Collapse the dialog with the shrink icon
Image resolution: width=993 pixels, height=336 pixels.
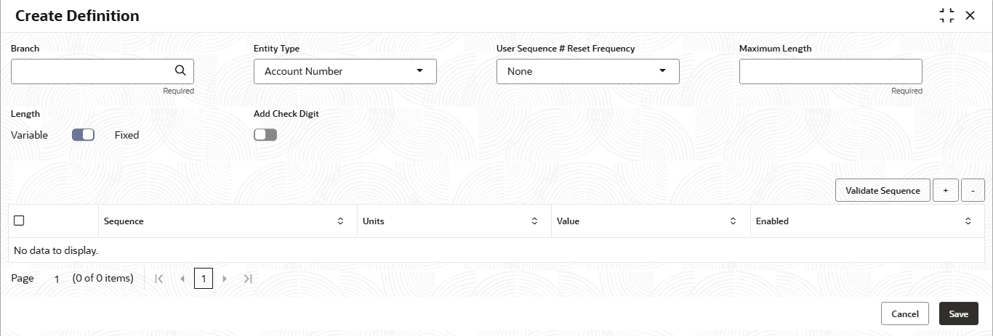click(946, 15)
